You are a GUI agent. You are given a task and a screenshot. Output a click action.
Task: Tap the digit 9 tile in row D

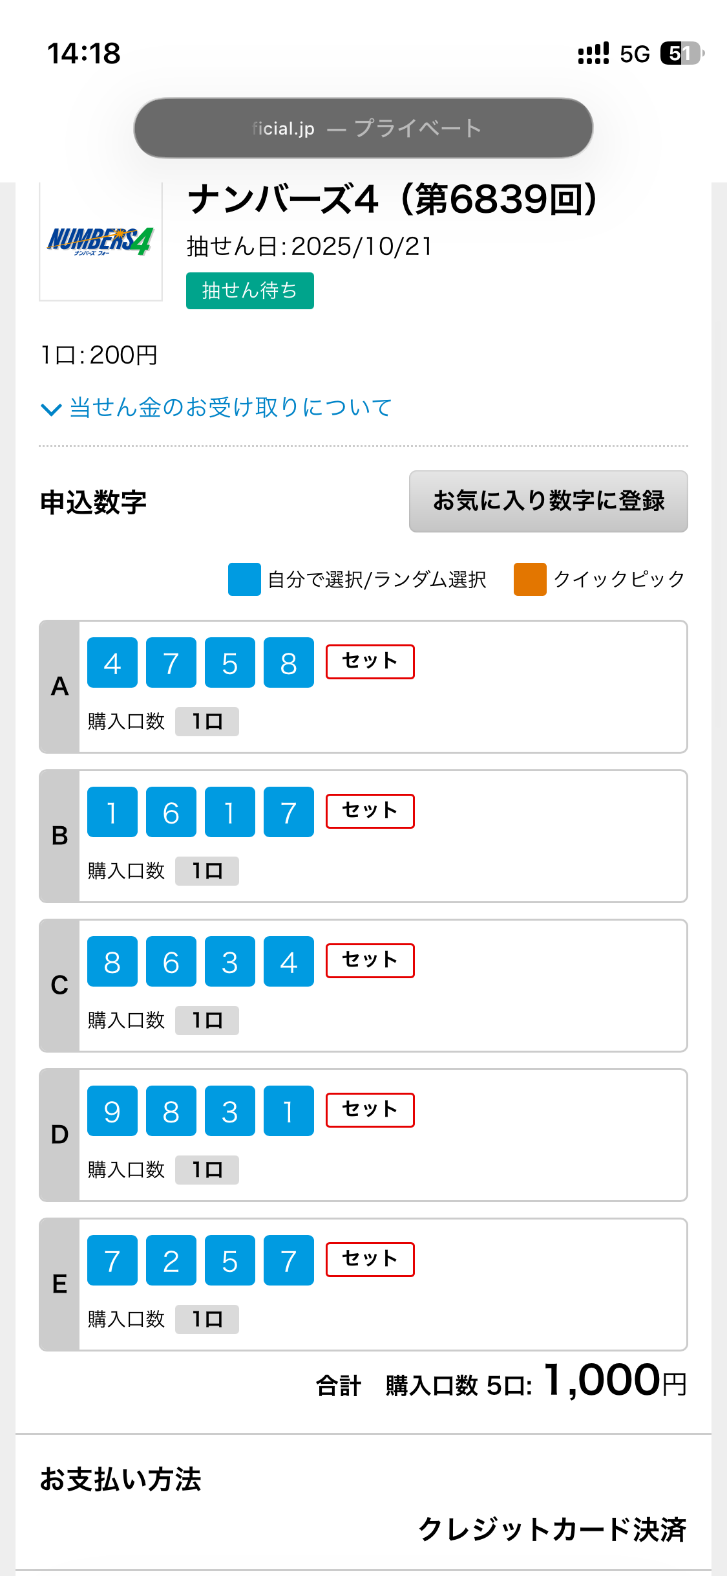(112, 1111)
